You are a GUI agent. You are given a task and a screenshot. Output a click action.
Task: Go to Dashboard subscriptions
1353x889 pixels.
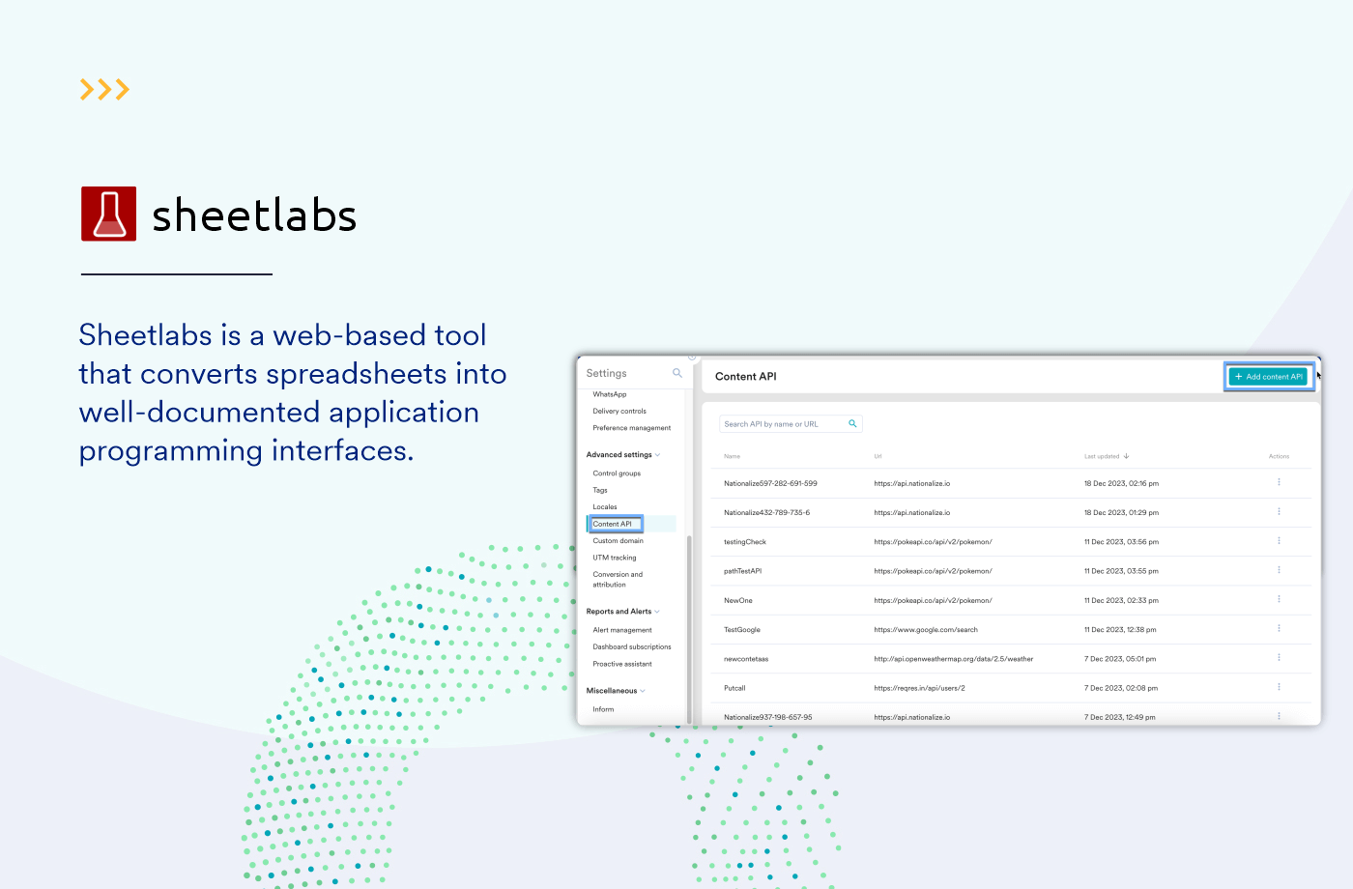coord(632,646)
